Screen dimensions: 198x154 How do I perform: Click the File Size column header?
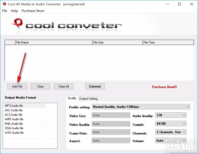pyautogui.click(x=117, y=42)
